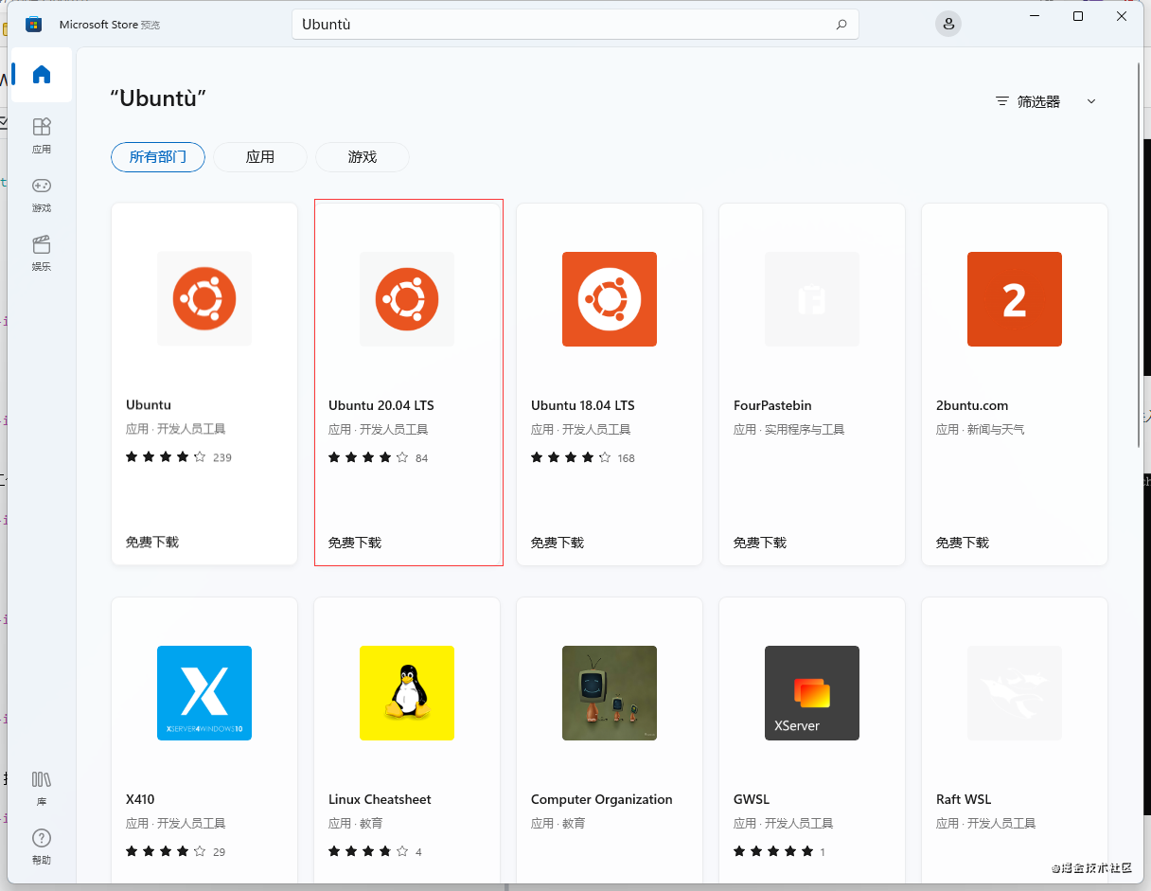Click 免费下载 on the Ubuntu card
Screen dimensions: 1151x891
[152, 542]
